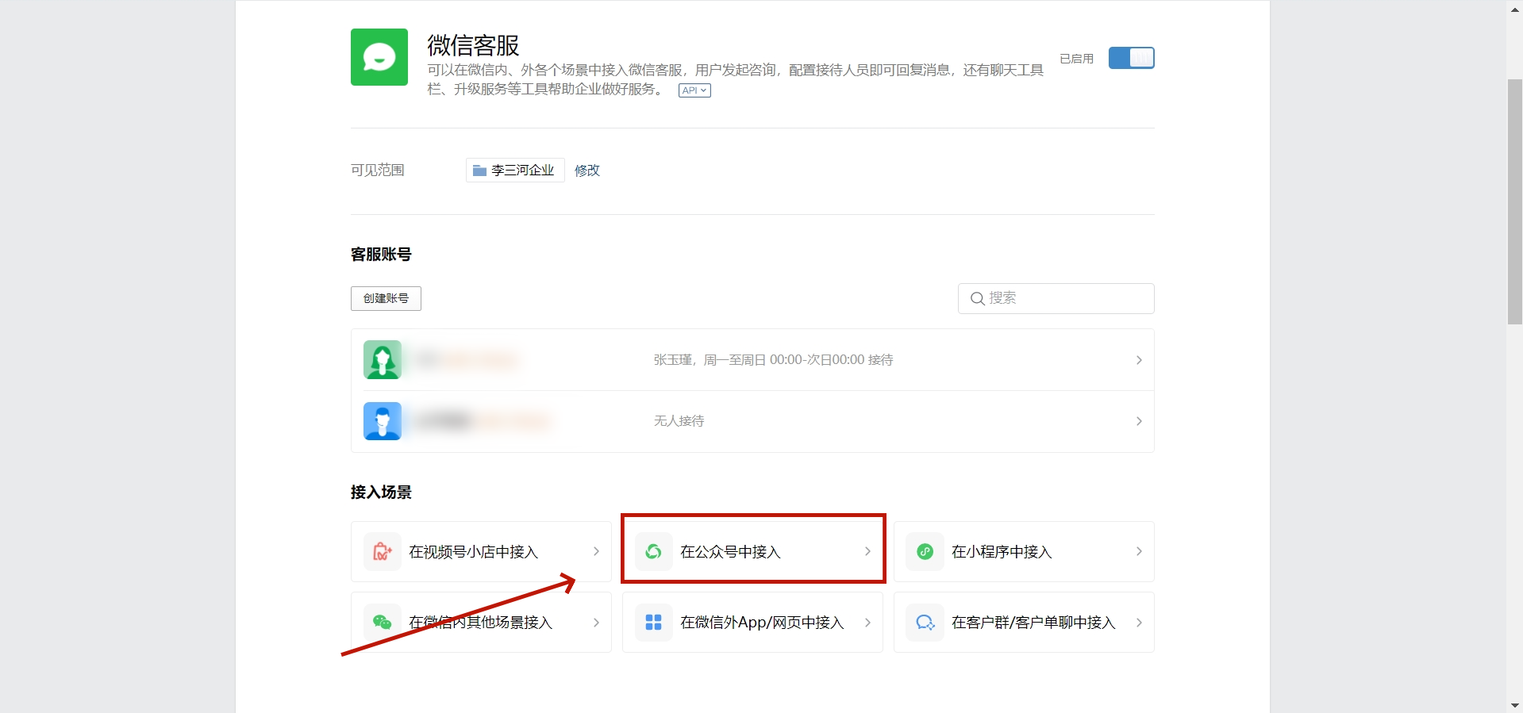Open 在公众号中接入 scenario
1523x713 pixels.
(x=752, y=552)
